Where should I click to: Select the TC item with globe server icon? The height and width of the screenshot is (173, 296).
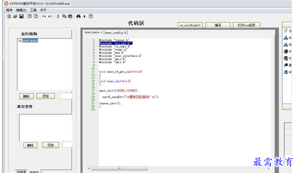287,51
